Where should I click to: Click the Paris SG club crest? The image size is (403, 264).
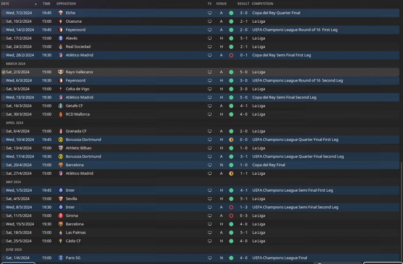pos(61,258)
